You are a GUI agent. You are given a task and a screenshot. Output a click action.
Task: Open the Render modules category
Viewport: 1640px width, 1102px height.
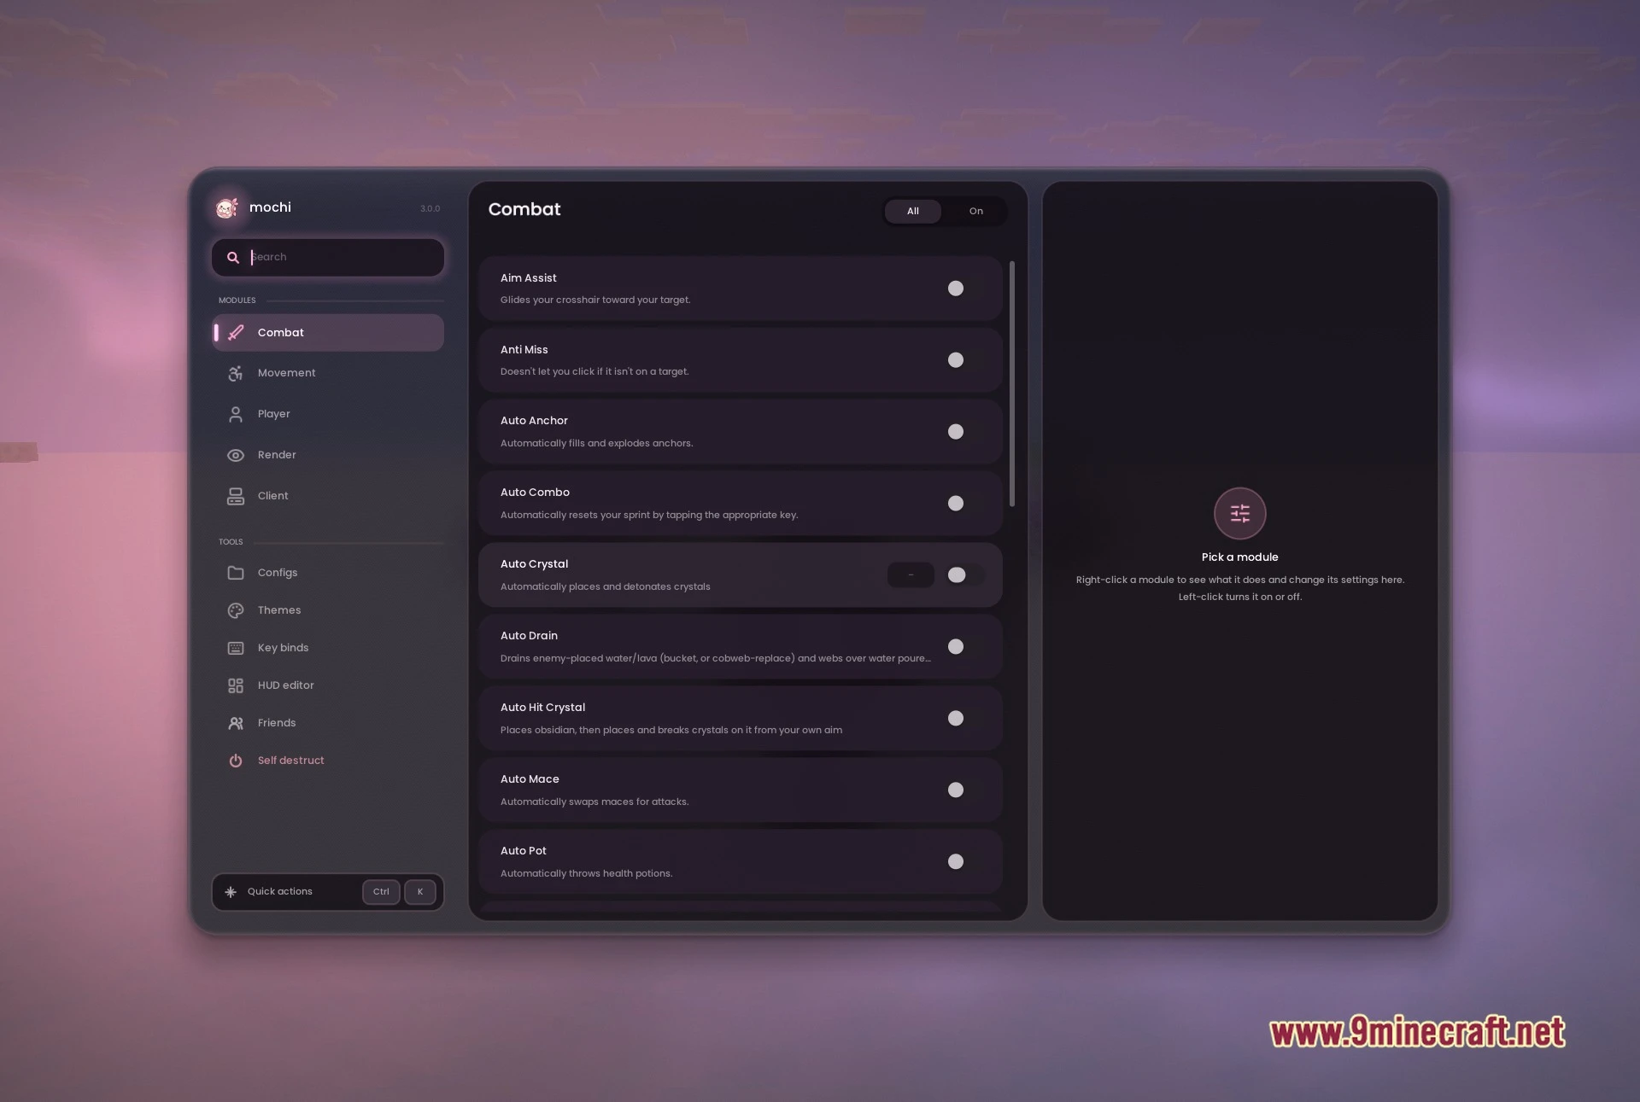pyautogui.click(x=328, y=455)
